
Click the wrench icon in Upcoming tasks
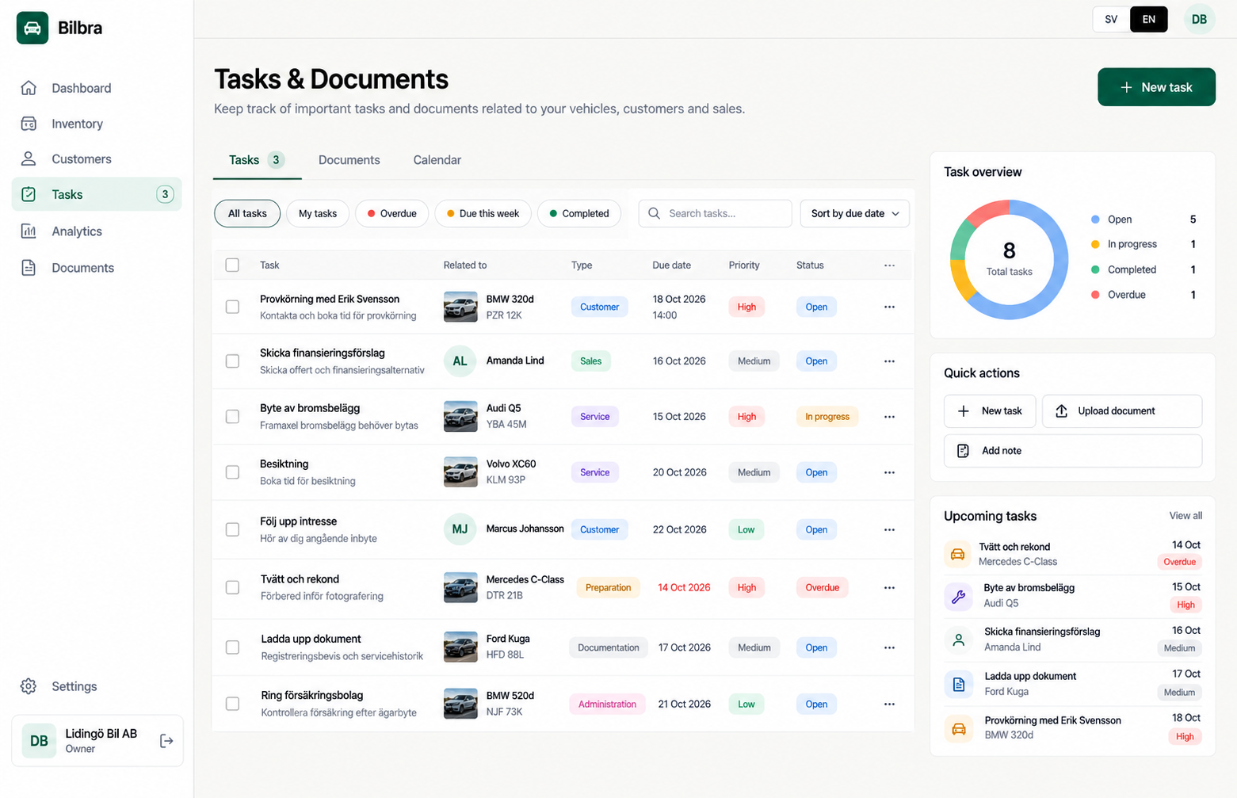[x=958, y=596]
